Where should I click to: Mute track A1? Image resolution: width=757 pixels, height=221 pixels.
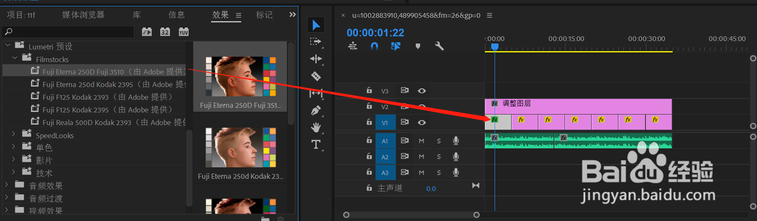[x=422, y=141]
